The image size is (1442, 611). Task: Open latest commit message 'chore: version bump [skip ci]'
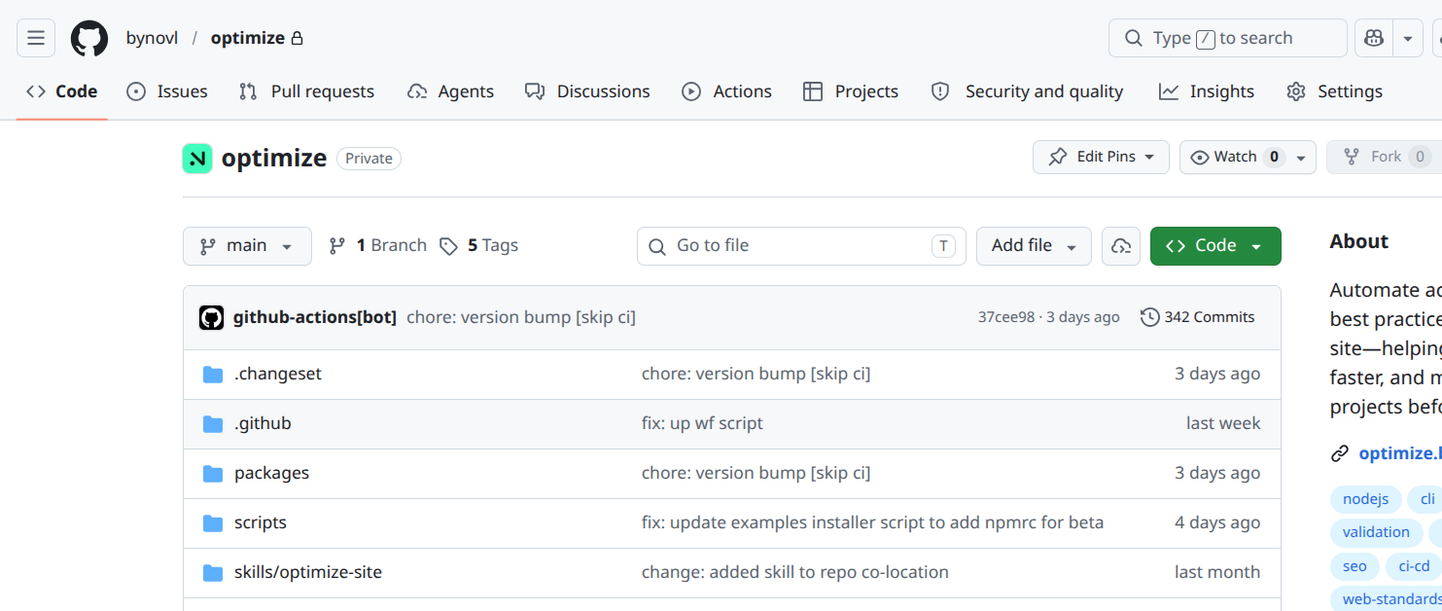pos(521,317)
